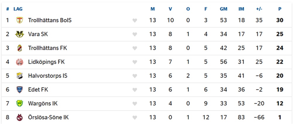Click the Örslösa-Söne IK club logo

19,117
